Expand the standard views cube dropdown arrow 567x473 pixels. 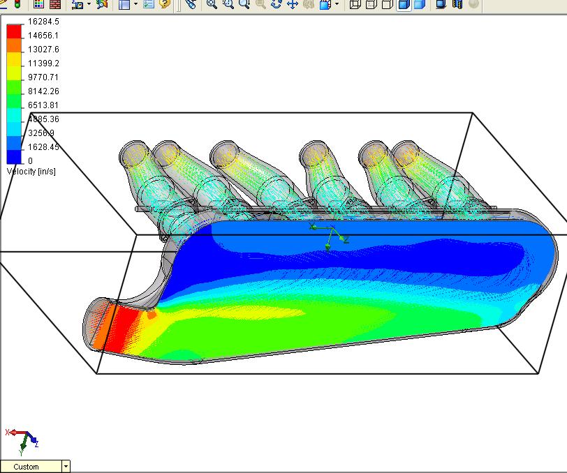[x=337, y=4]
